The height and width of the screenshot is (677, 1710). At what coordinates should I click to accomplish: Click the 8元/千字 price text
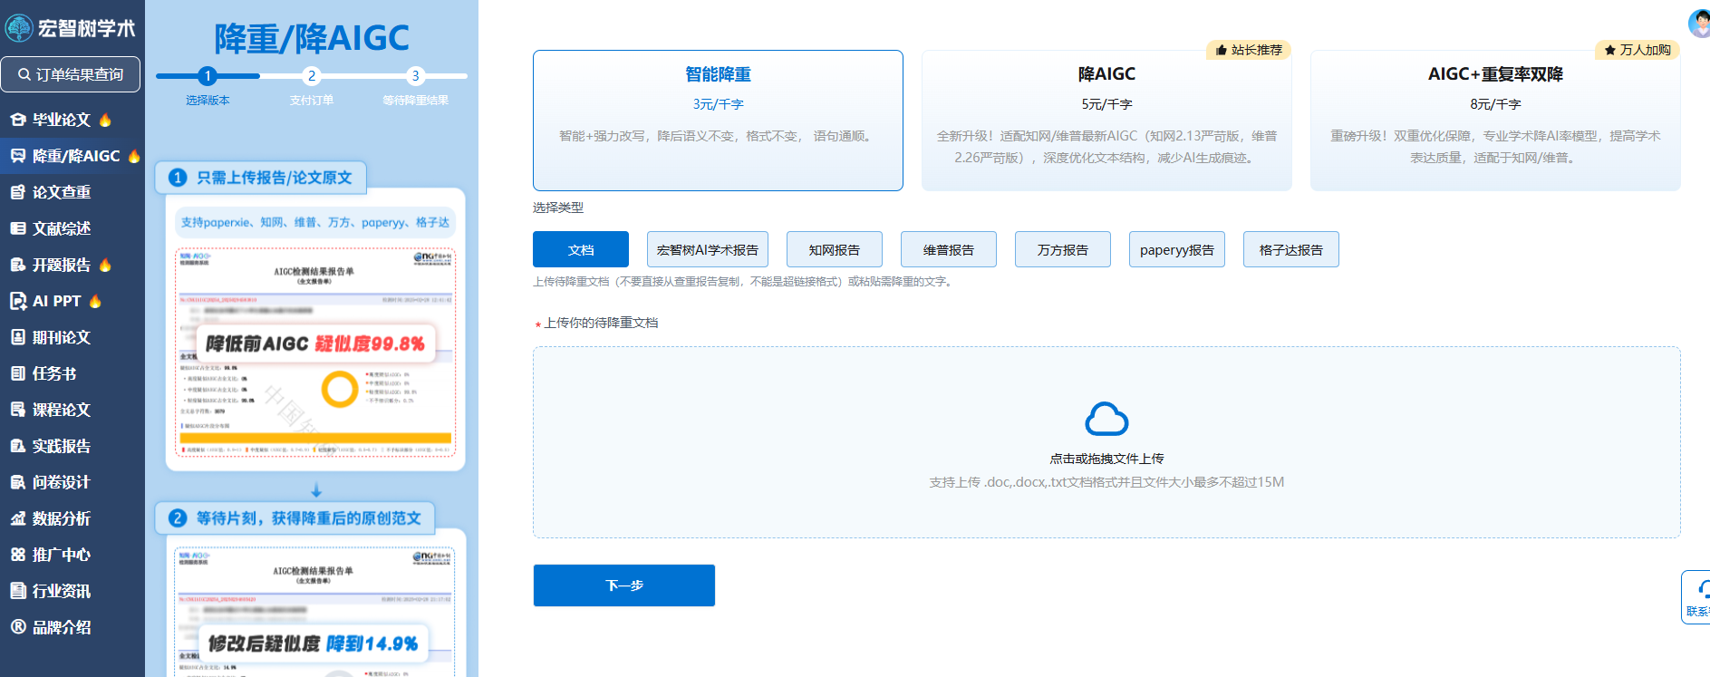(1495, 104)
